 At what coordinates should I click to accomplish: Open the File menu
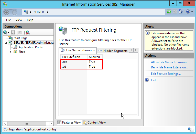(x=8, y=20)
